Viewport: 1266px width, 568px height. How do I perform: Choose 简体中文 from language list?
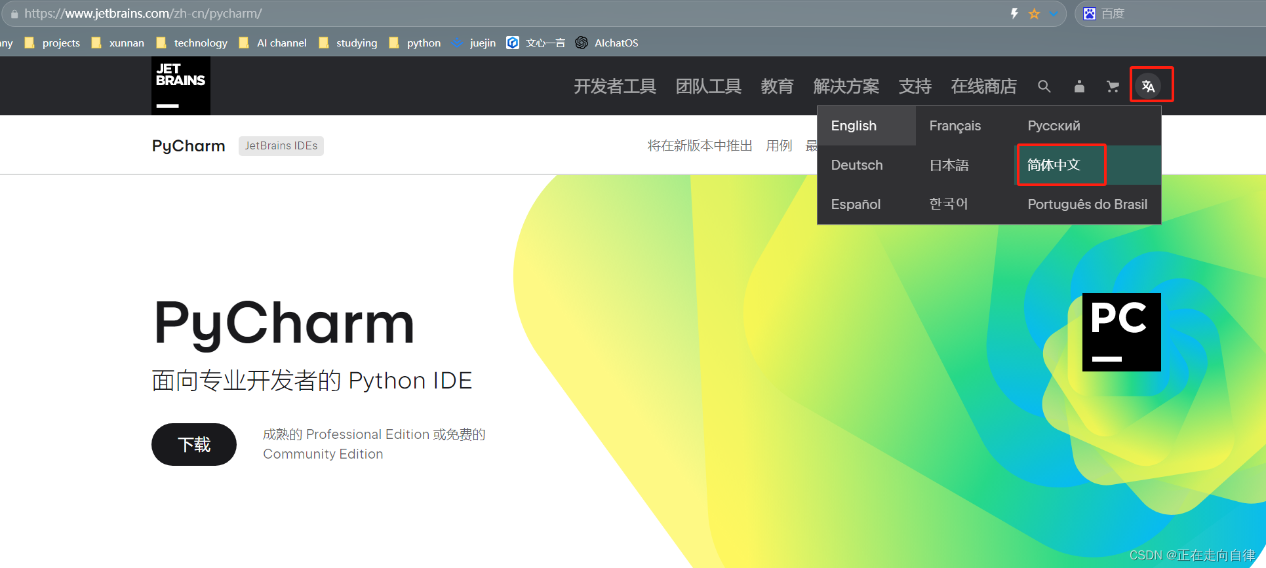pos(1054,165)
